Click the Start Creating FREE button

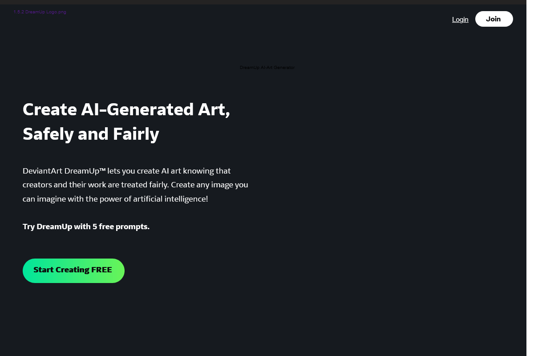pos(73,270)
